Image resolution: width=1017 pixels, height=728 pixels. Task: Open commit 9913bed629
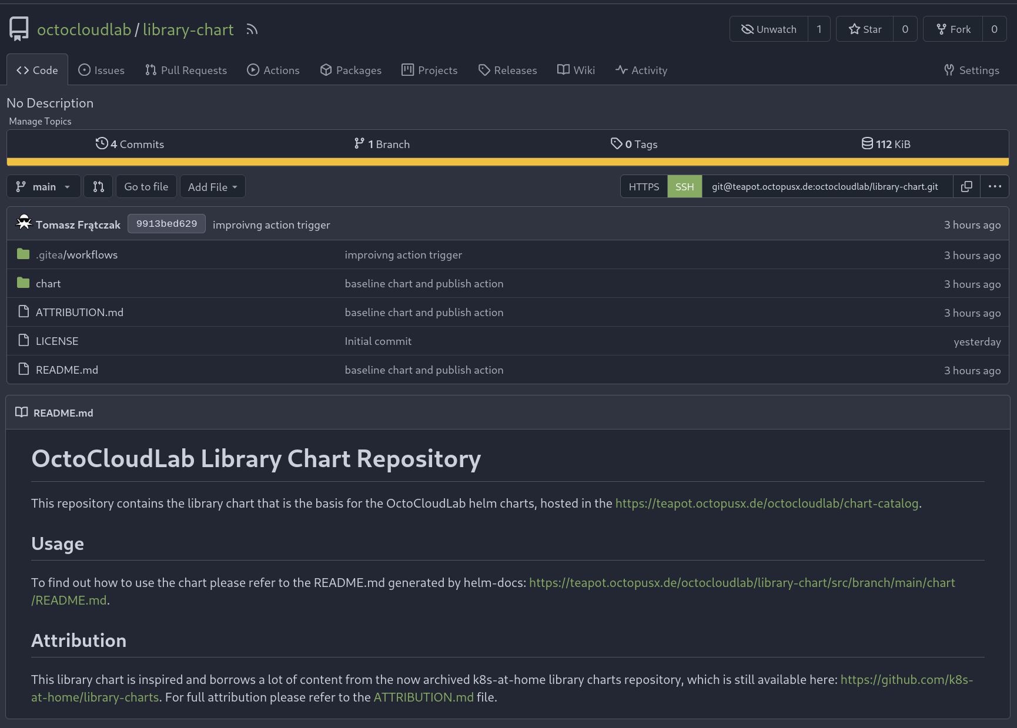coord(166,223)
